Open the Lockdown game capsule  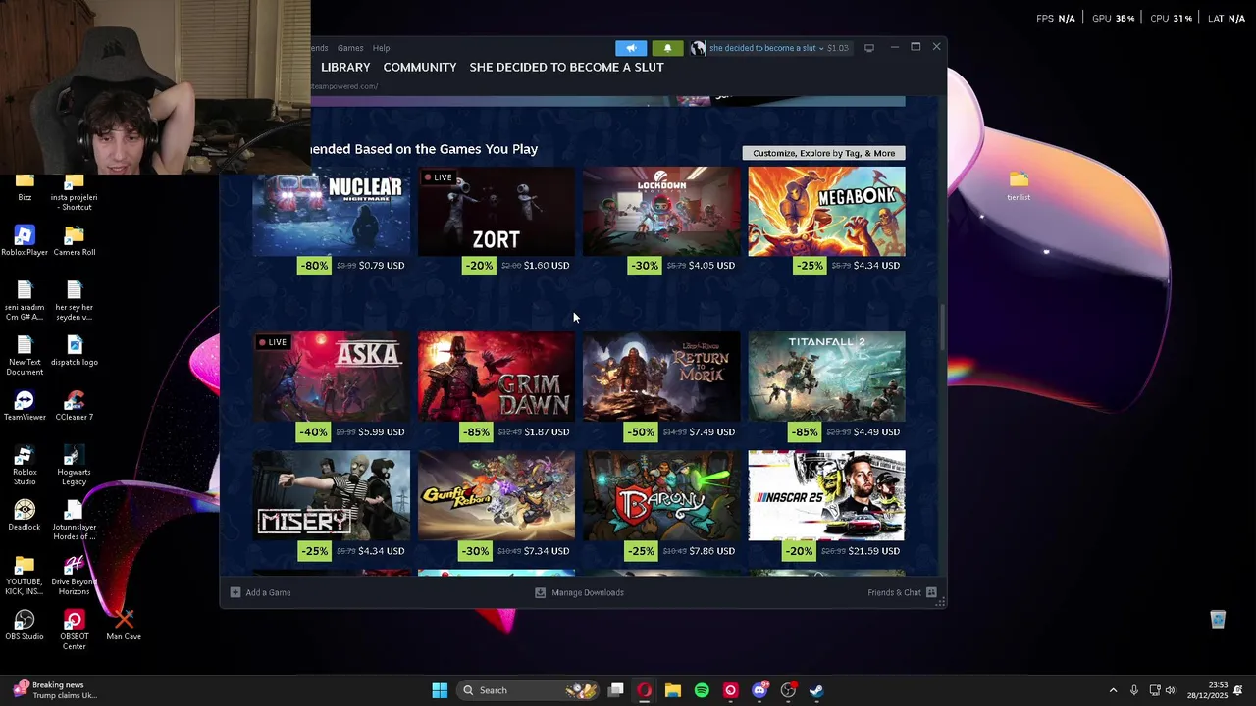661,211
